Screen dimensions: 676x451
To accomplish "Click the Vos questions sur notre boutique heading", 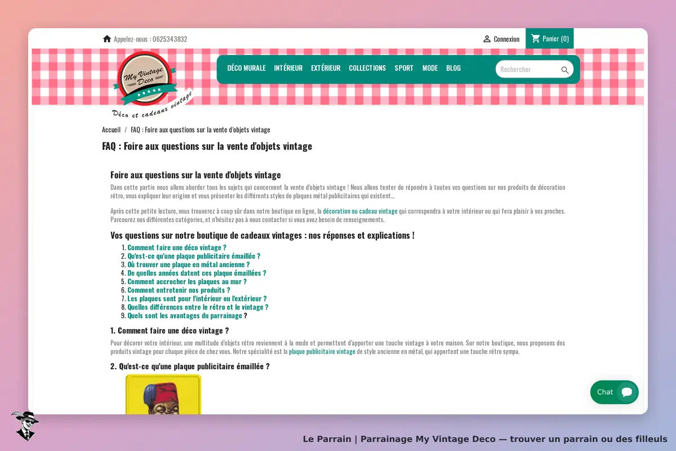I will (263, 236).
